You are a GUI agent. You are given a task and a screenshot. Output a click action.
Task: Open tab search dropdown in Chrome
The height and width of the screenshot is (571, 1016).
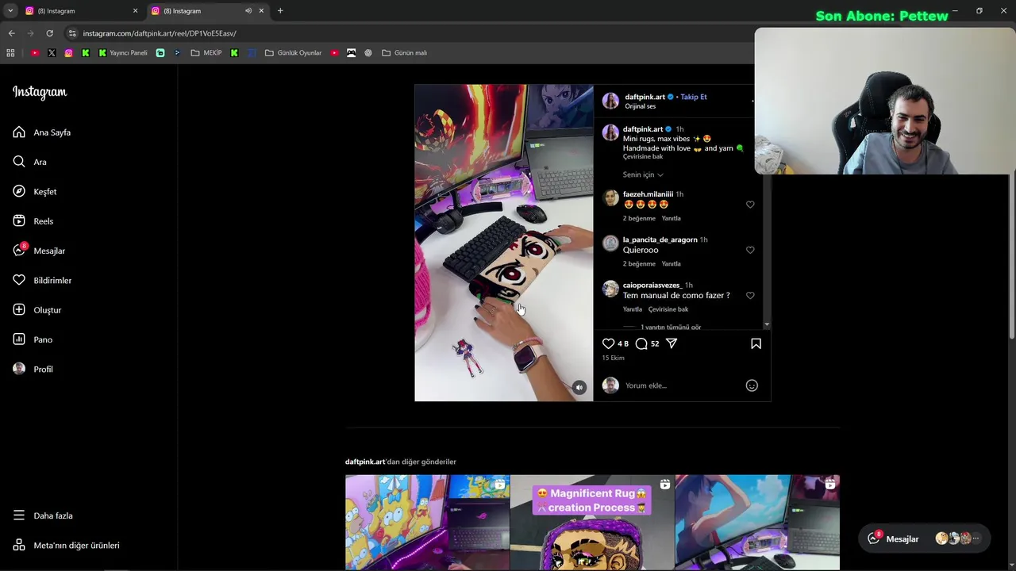click(x=10, y=11)
